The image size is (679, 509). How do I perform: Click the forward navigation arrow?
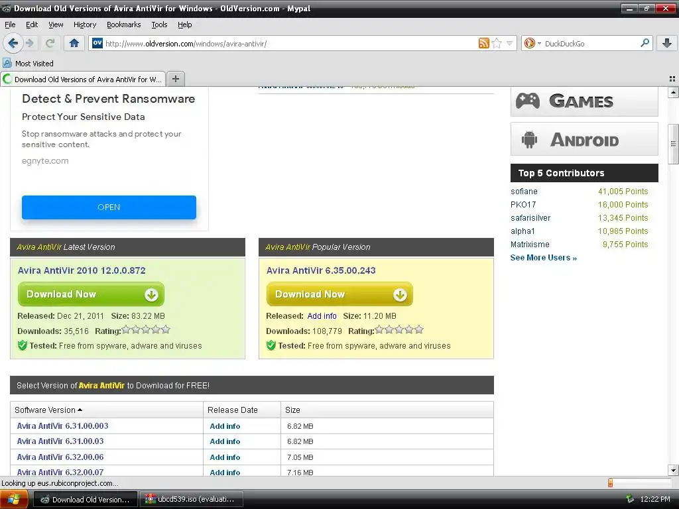click(x=29, y=43)
